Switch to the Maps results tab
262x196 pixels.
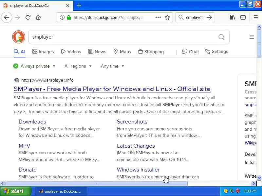tap(122, 52)
